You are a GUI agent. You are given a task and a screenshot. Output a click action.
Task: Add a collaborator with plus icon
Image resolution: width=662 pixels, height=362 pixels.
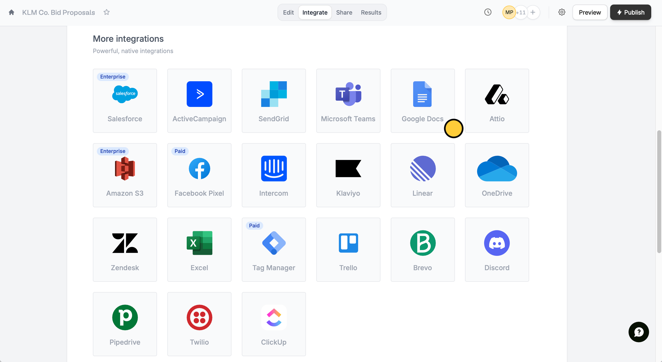[533, 12]
